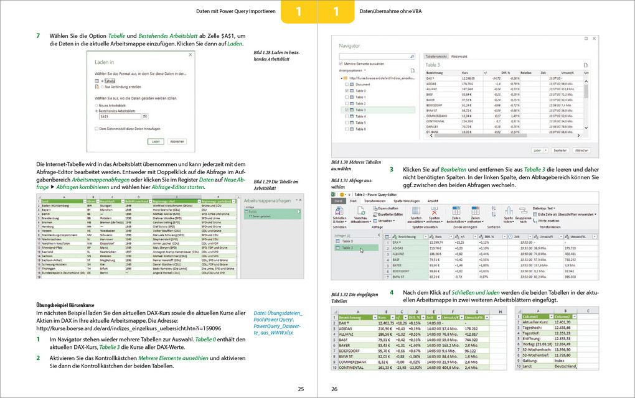Click Zeilen beibehalten icon

tap(456, 211)
